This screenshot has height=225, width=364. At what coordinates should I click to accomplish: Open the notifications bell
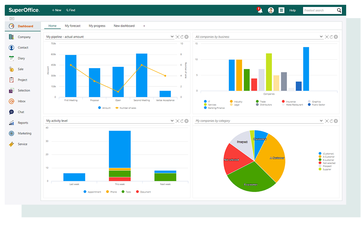pos(260,11)
